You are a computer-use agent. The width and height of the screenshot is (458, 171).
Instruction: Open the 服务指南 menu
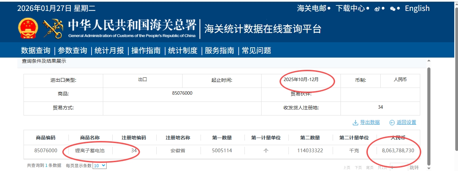click(220, 51)
